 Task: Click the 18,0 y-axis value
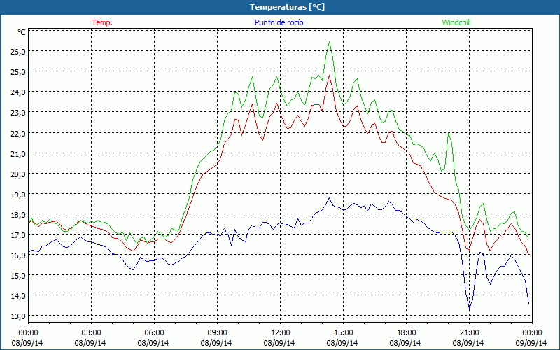pos(18,215)
